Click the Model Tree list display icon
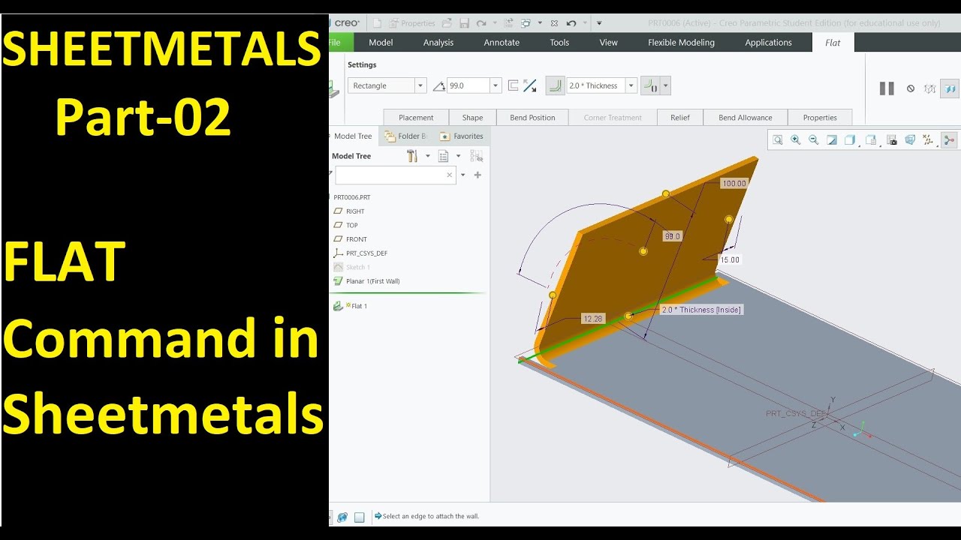 pyautogui.click(x=443, y=156)
